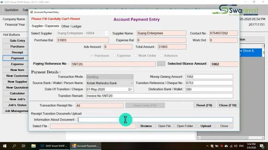Click the Browse button
This screenshot has width=268, height=150.
[x=146, y=126]
